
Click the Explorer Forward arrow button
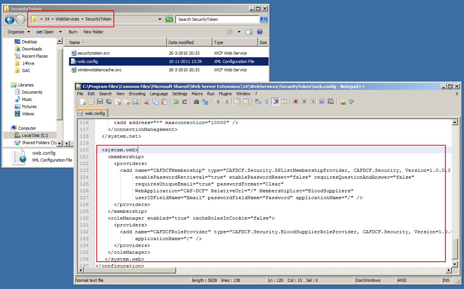point(20,19)
